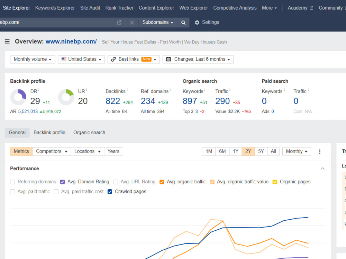346x259 pixels.
Task: Collapse the Performance section chevron
Action: [322, 169]
